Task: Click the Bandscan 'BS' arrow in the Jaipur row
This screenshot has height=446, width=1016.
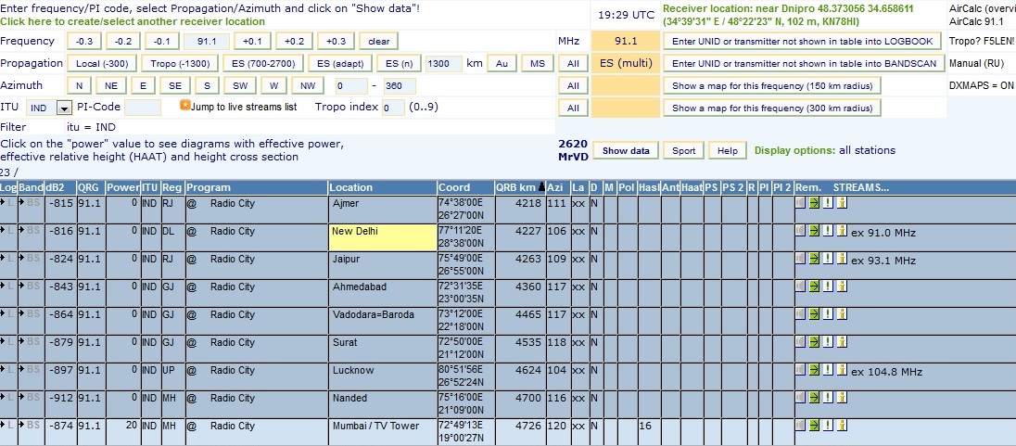Action: point(31,259)
